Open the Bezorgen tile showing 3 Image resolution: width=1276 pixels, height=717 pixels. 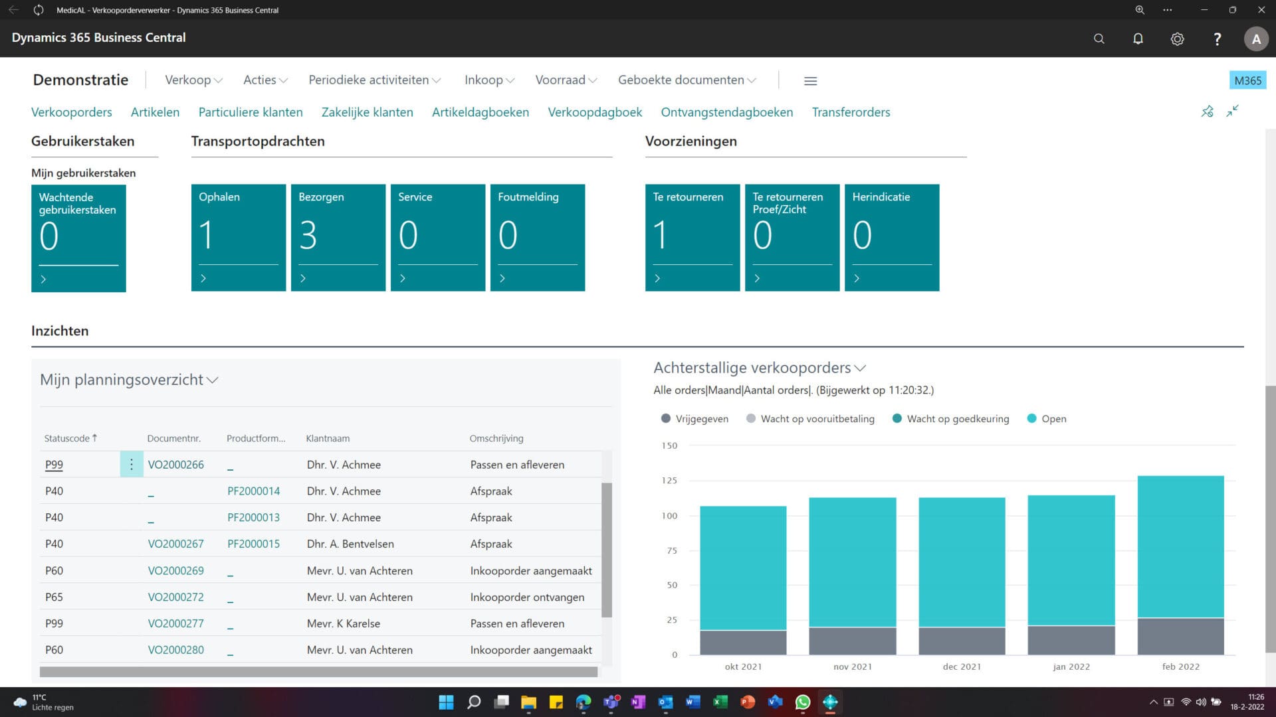point(338,238)
